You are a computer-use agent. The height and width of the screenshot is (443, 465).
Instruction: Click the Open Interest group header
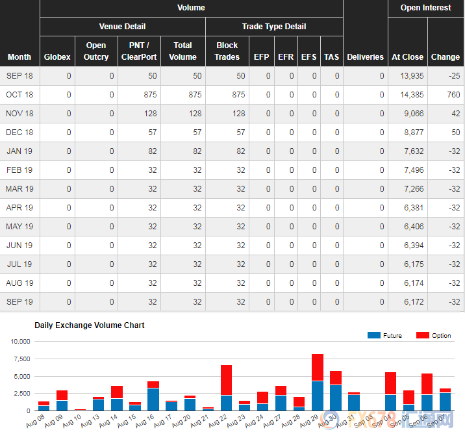point(426,8)
